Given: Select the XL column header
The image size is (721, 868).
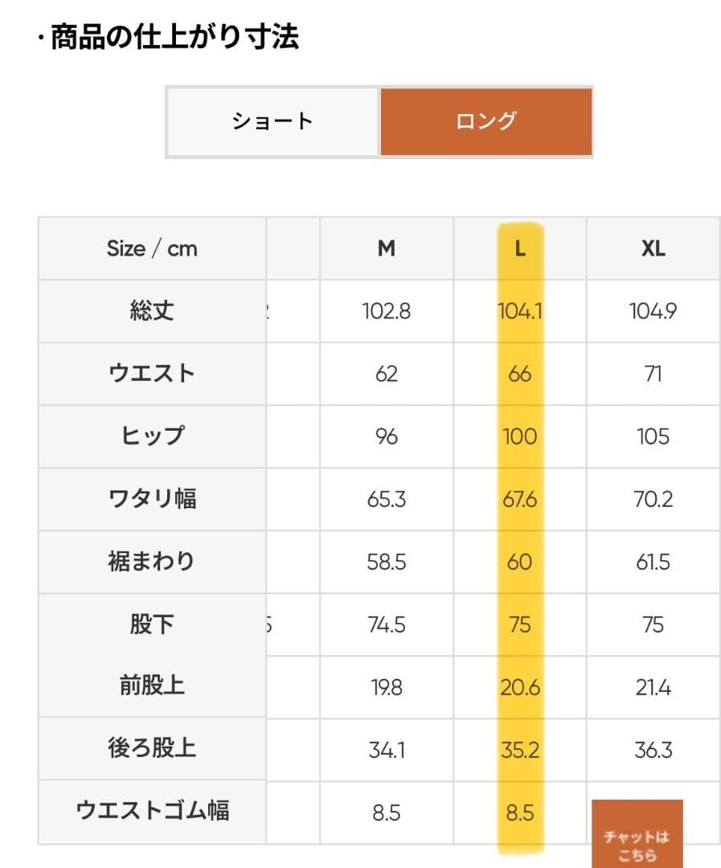Looking at the screenshot, I should [653, 248].
